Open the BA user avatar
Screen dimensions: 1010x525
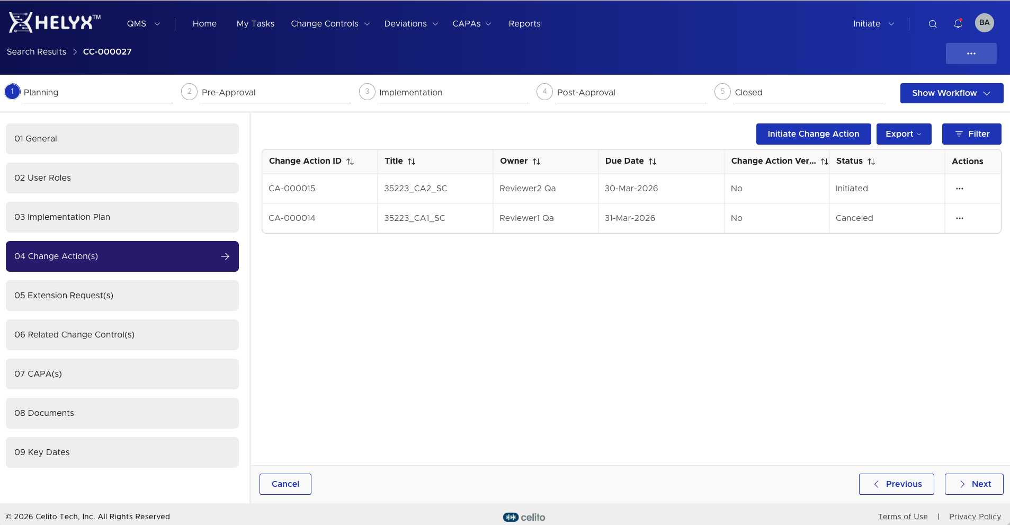(x=985, y=23)
